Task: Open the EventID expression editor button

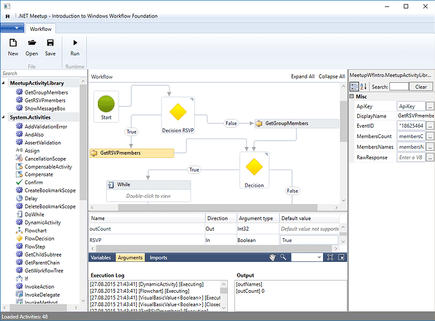Action: (x=430, y=126)
